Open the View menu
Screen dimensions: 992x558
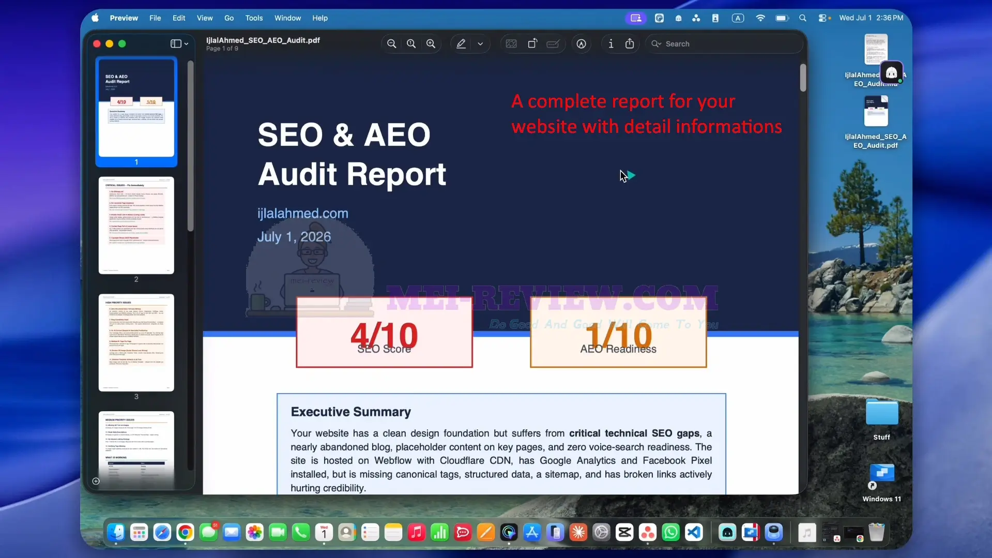(205, 18)
